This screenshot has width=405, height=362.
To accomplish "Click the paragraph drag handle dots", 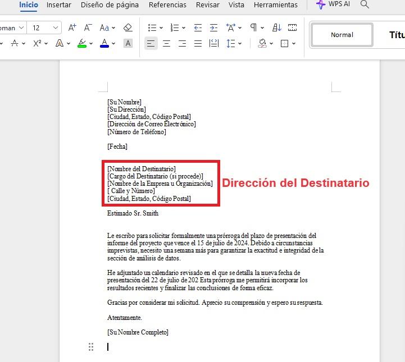I will [91, 347].
